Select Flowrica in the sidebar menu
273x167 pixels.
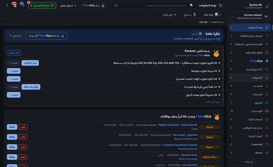click(x=250, y=61)
